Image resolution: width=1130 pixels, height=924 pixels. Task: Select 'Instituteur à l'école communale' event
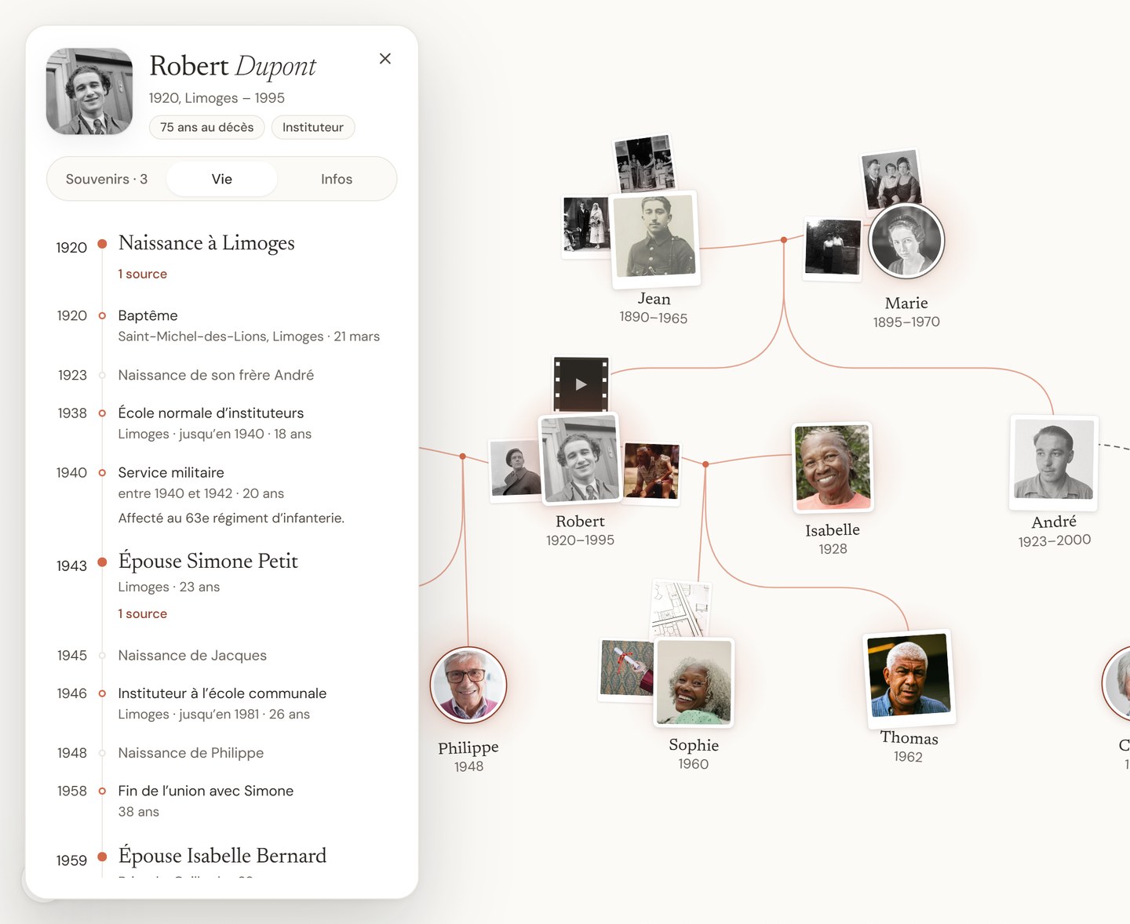(x=222, y=693)
